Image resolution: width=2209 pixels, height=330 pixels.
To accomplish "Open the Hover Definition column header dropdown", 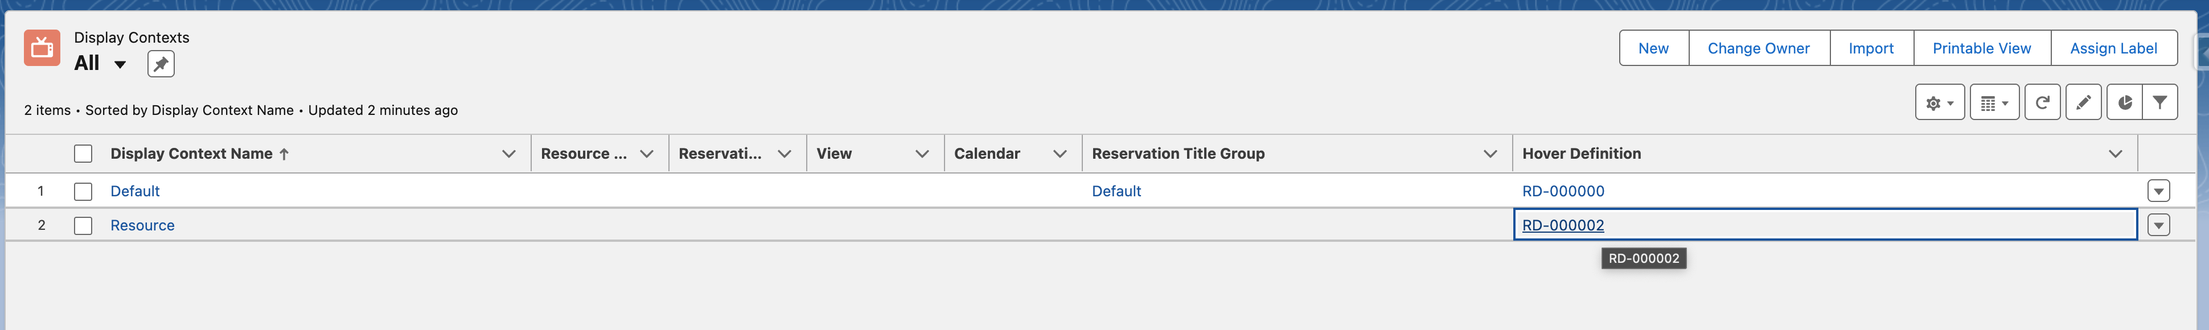I will tap(2118, 154).
